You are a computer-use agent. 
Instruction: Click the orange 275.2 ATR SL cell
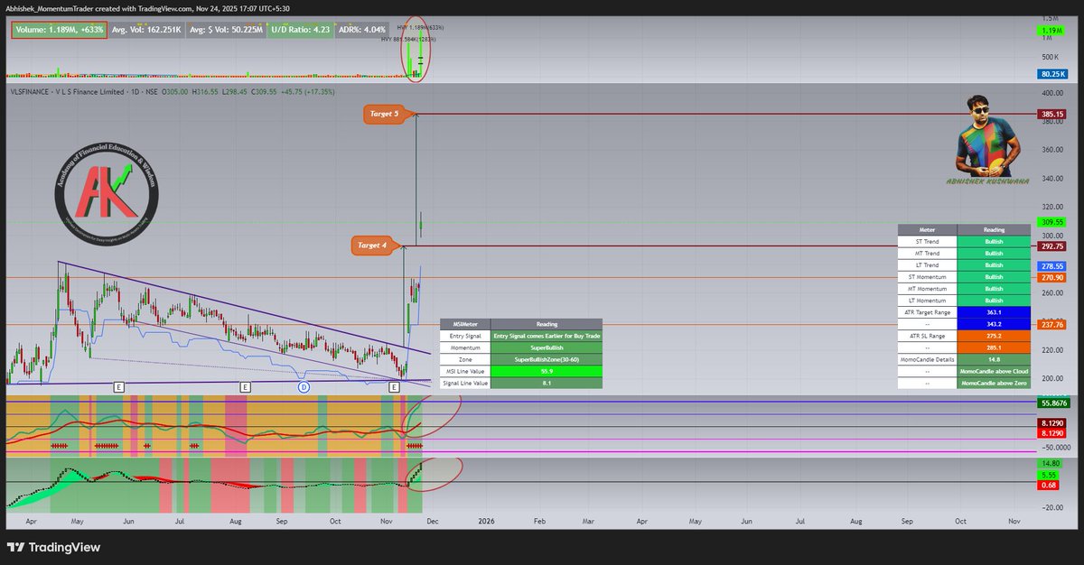tap(994, 336)
